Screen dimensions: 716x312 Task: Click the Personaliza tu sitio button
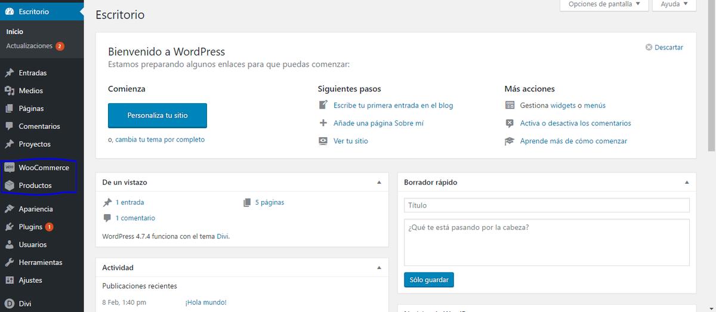[x=158, y=116]
